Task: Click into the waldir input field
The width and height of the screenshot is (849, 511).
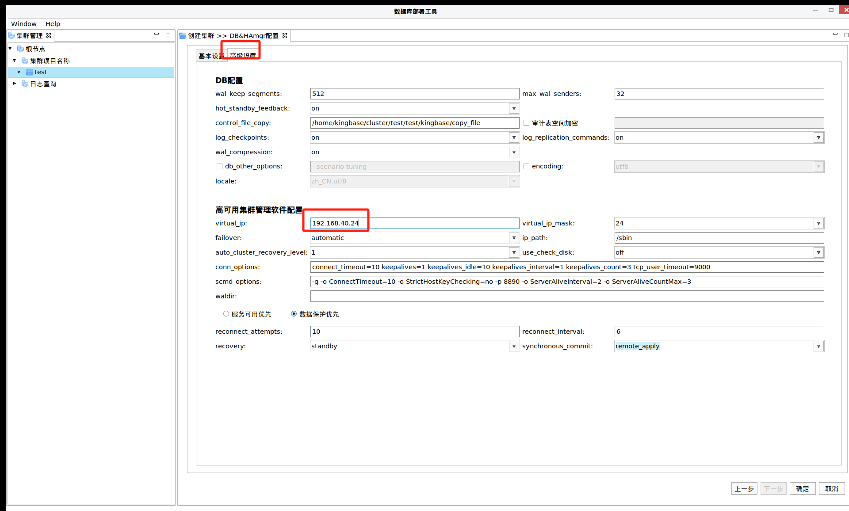Action: point(567,296)
